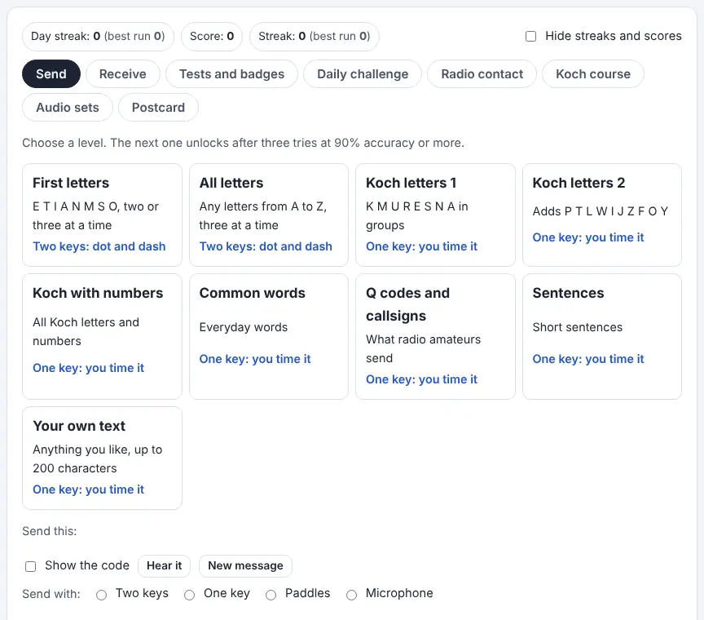Click the 'Send this:' label
This screenshot has width=704, height=620.
coord(50,531)
